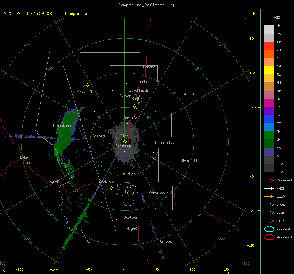This screenshot has width=294, height=274.
Task: Select the Limestone label
Action: pos(62,126)
